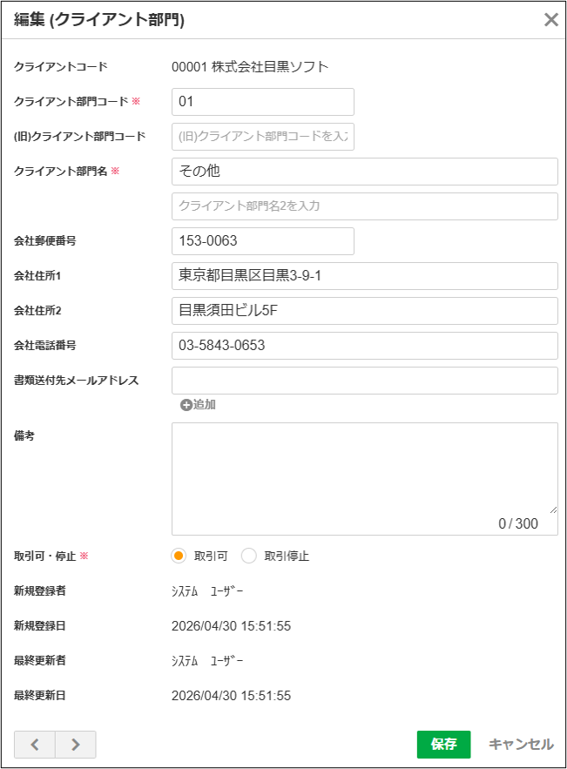Click the 会社電話番号 field 03-5843-0653
Viewport: 567px width, 769px height.
click(x=365, y=346)
